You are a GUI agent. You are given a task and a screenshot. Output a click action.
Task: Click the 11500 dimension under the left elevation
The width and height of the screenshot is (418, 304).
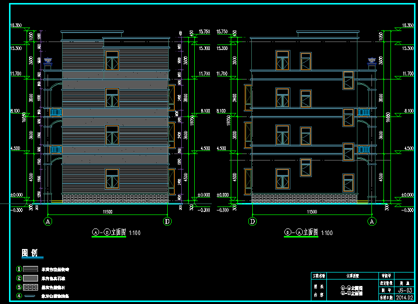(x=108, y=212)
